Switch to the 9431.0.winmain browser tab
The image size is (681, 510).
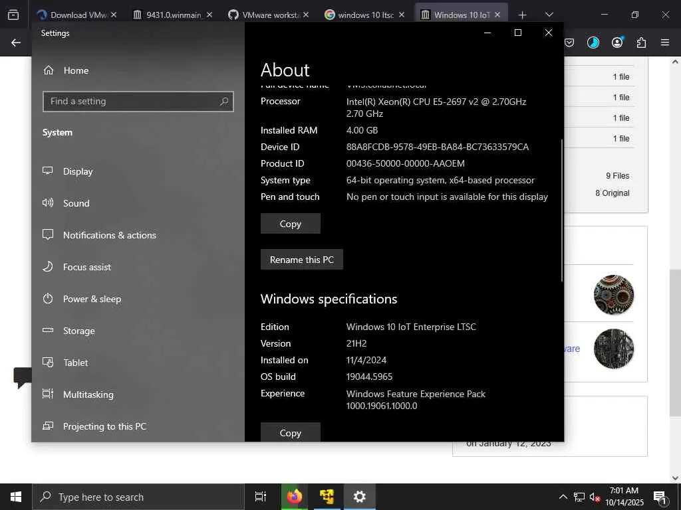(x=172, y=15)
